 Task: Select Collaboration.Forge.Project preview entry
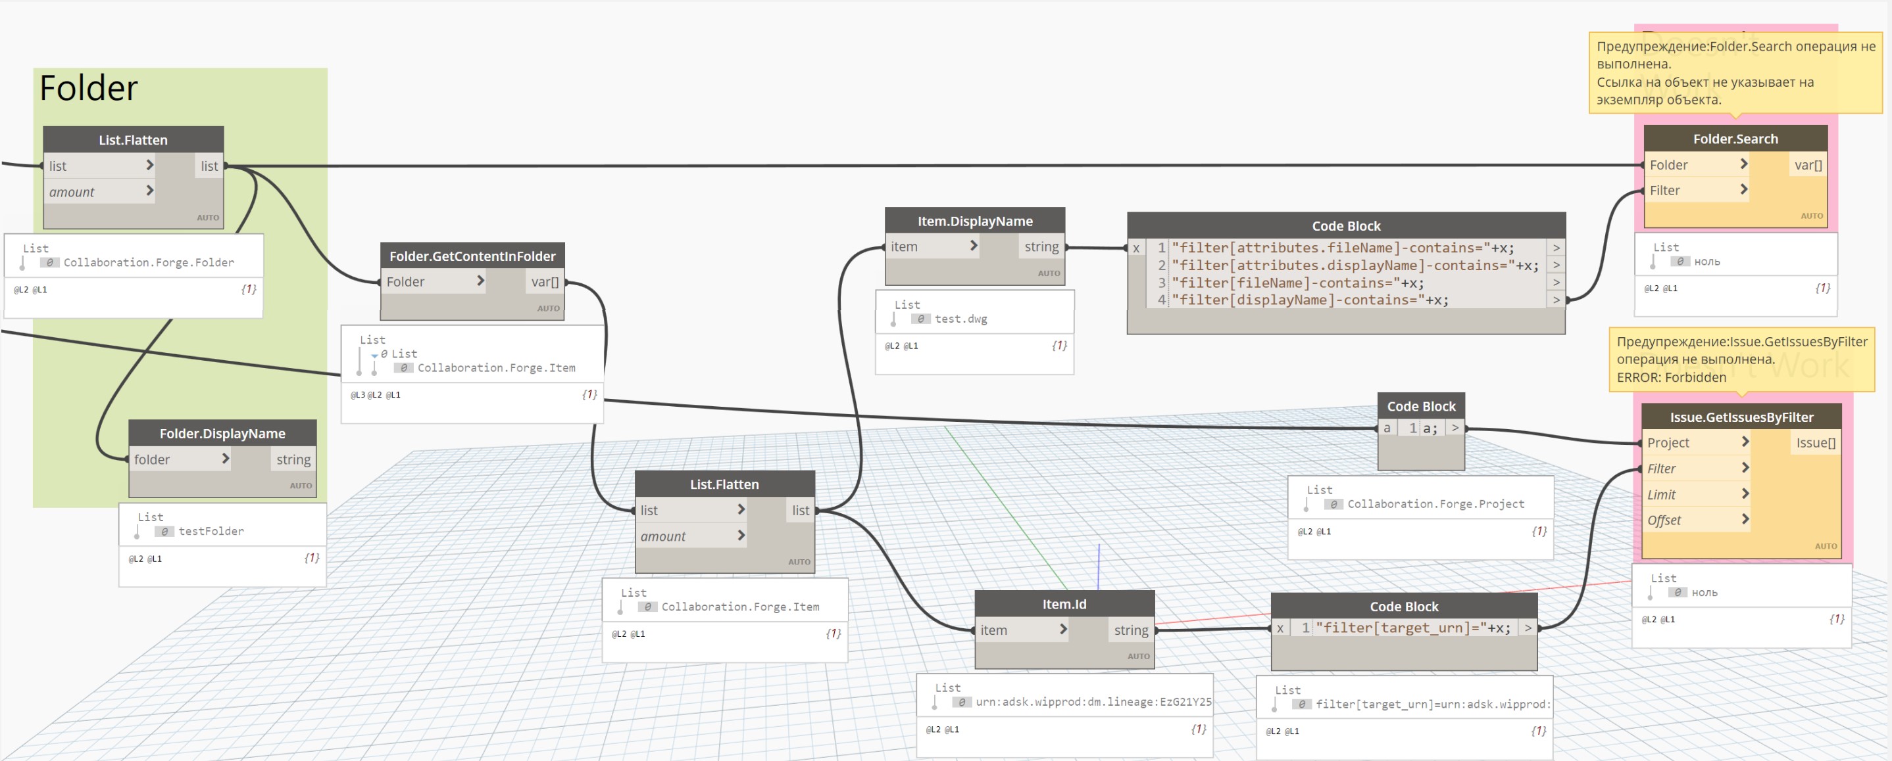[1435, 503]
